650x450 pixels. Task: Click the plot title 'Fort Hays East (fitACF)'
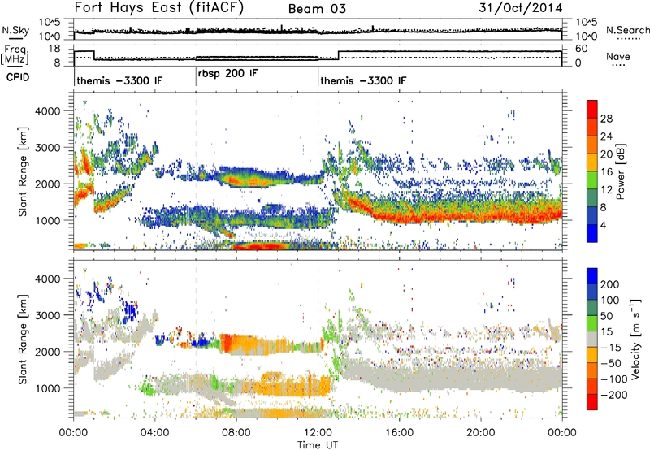tap(159, 8)
